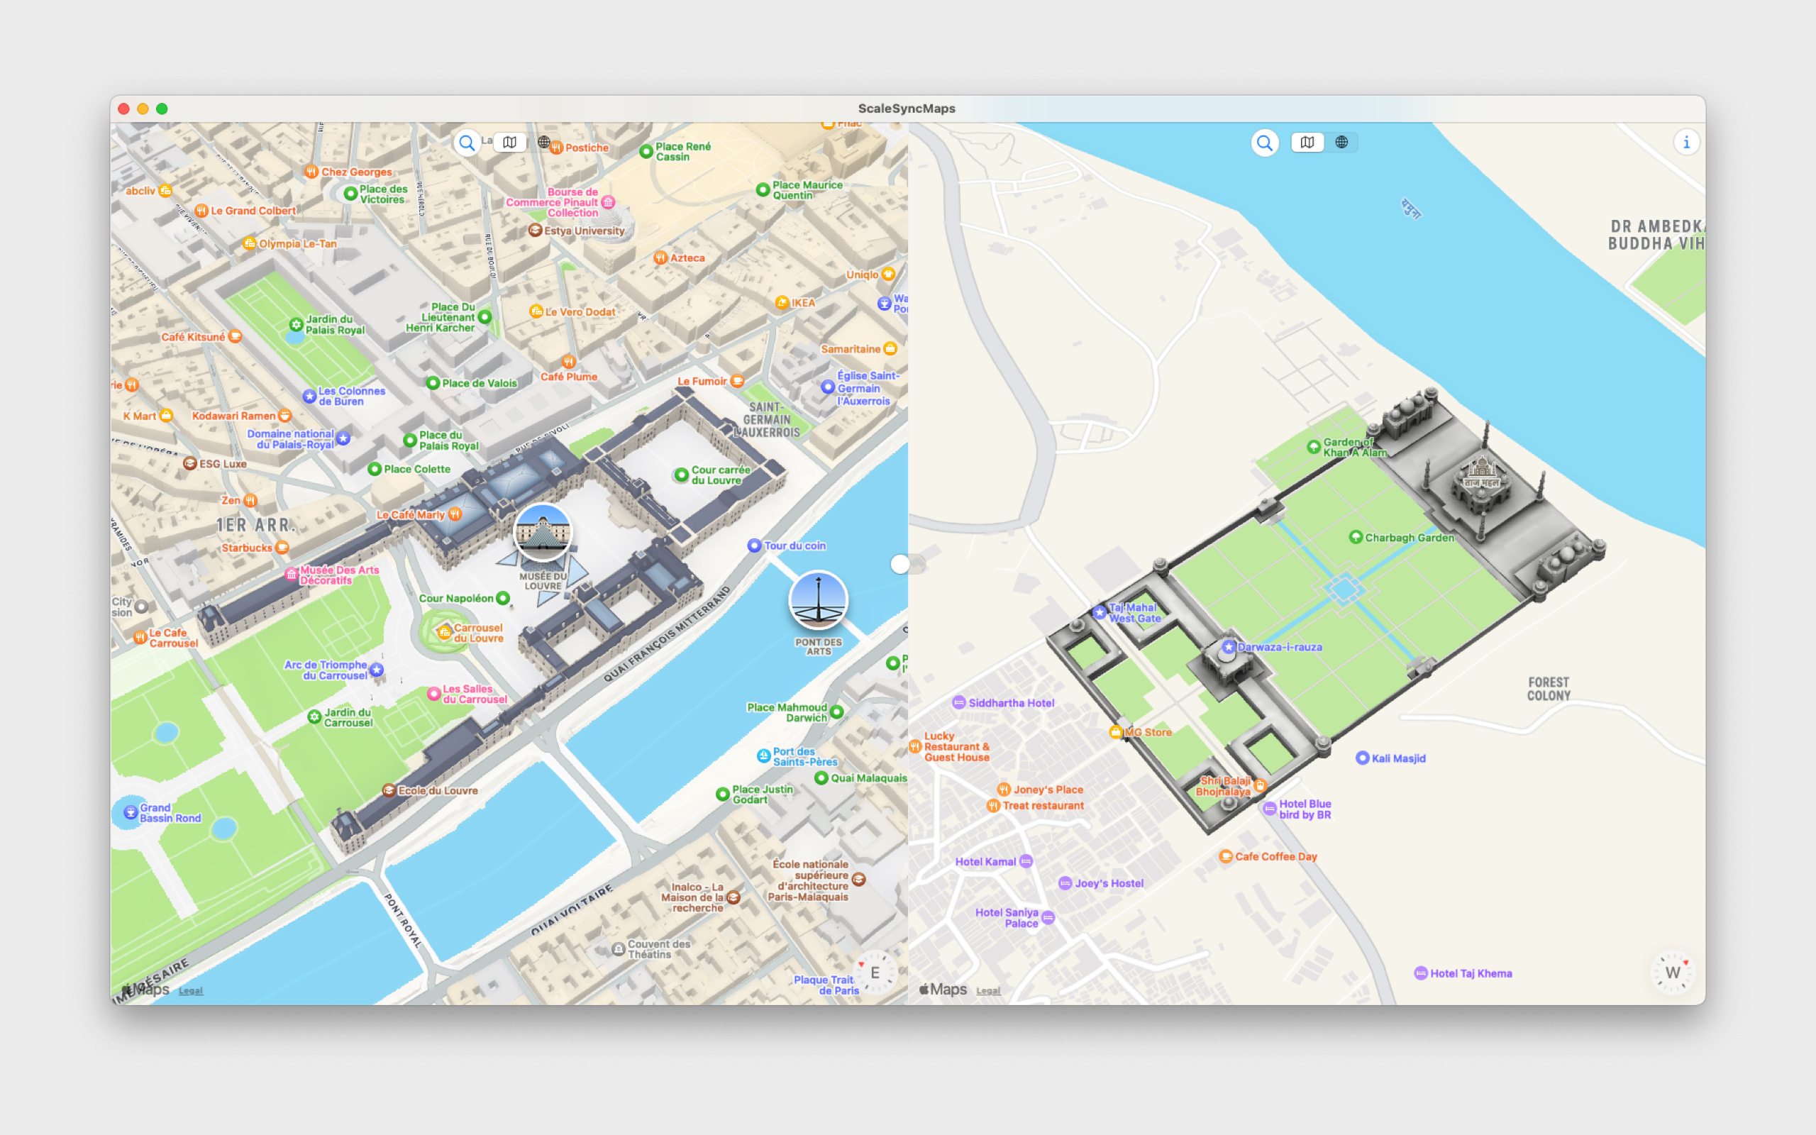Click the info button on right map
This screenshot has width=1816, height=1135.
coord(1686,143)
